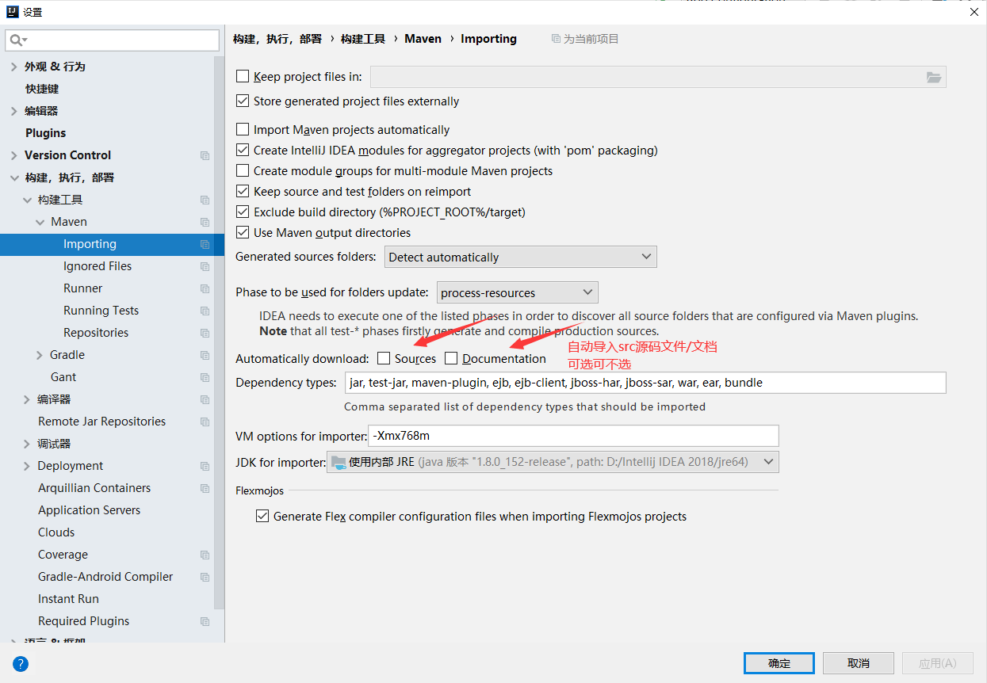987x683 pixels.
Task: Click the left settings tree scrollbar
Action: click(220, 333)
